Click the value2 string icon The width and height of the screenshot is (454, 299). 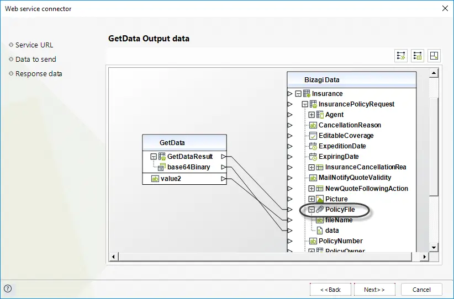(x=155, y=179)
